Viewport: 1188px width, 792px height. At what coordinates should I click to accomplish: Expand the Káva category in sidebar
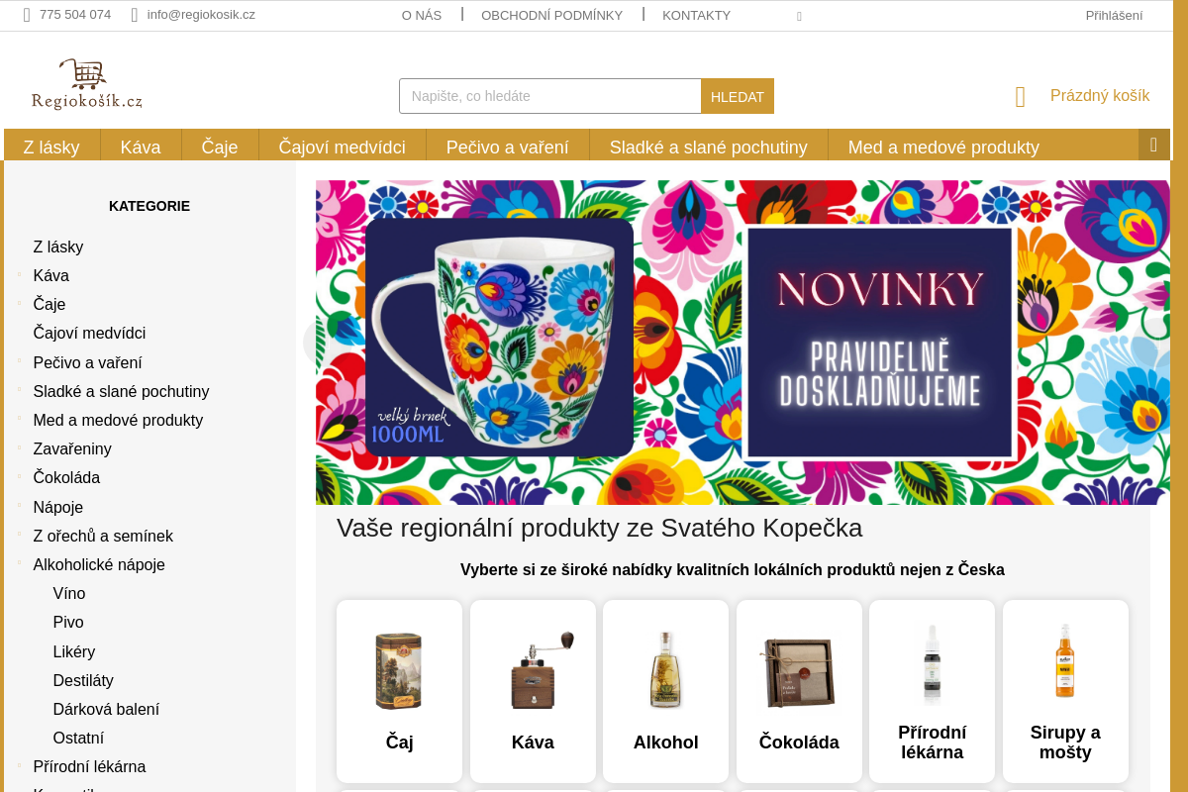19,274
